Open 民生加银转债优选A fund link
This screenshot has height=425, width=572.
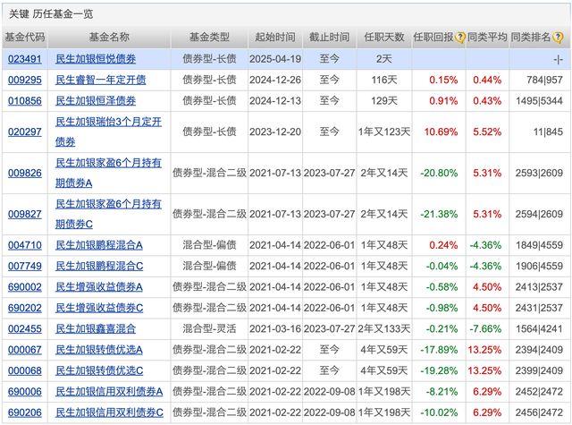coord(99,350)
